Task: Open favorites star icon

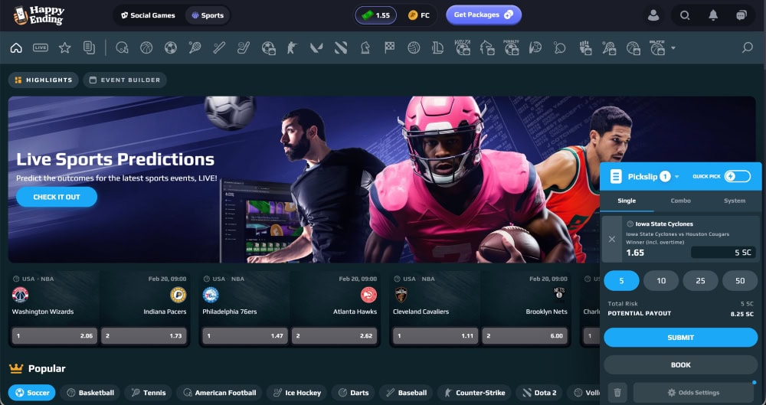Action: [x=64, y=48]
